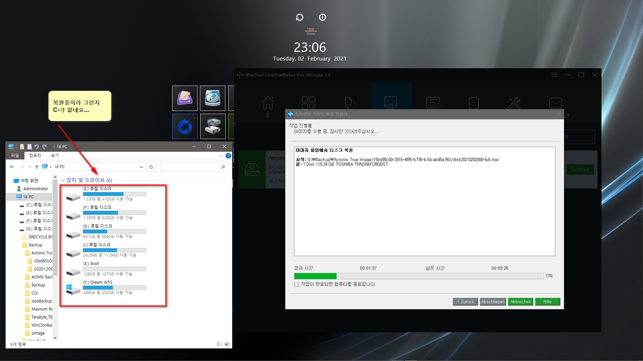Open the address bar history dropdown
The height and width of the screenshot is (361, 643).
pos(141,167)
